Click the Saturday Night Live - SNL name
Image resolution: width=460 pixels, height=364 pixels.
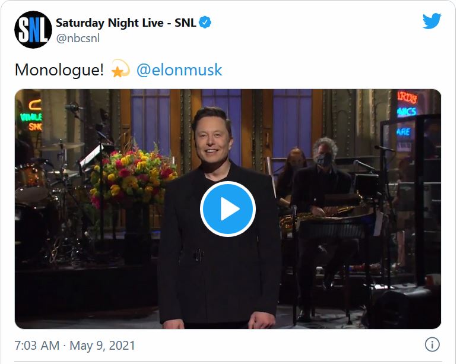click(x=126, y=23)
